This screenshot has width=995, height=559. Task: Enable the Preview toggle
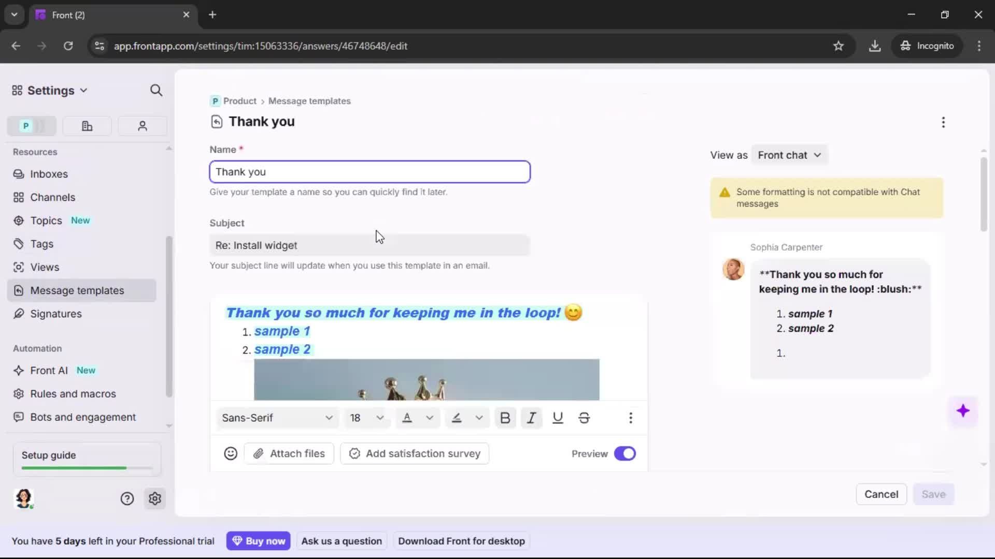(625, 453)
